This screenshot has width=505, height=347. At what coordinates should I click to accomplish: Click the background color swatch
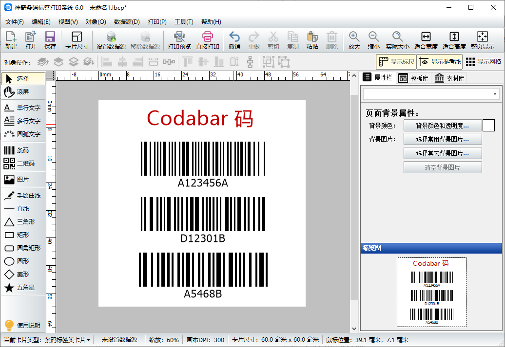tap(488, 125)
